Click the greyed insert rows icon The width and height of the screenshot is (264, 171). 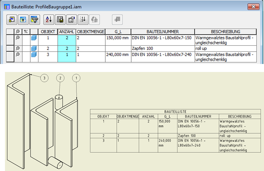[x=118, y=19]
